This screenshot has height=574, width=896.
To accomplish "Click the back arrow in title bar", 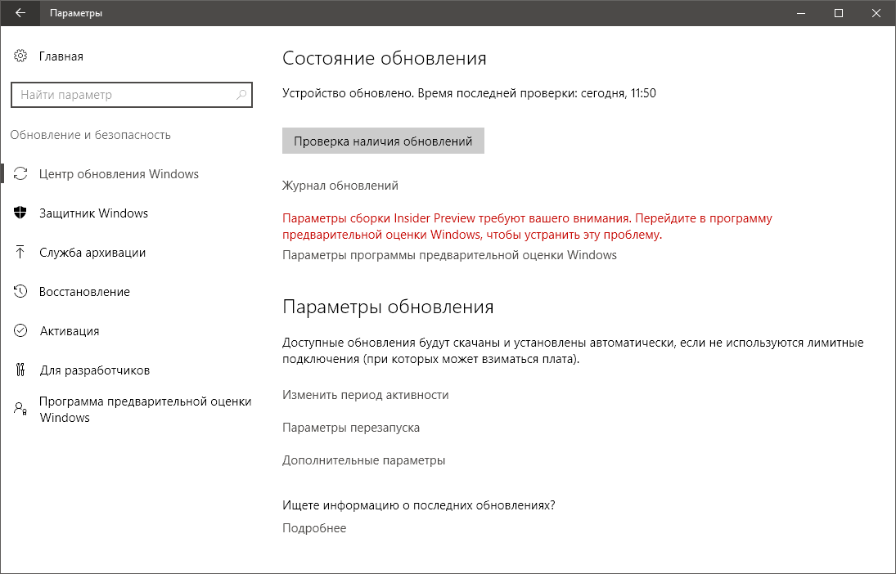I will pos(20,13).
